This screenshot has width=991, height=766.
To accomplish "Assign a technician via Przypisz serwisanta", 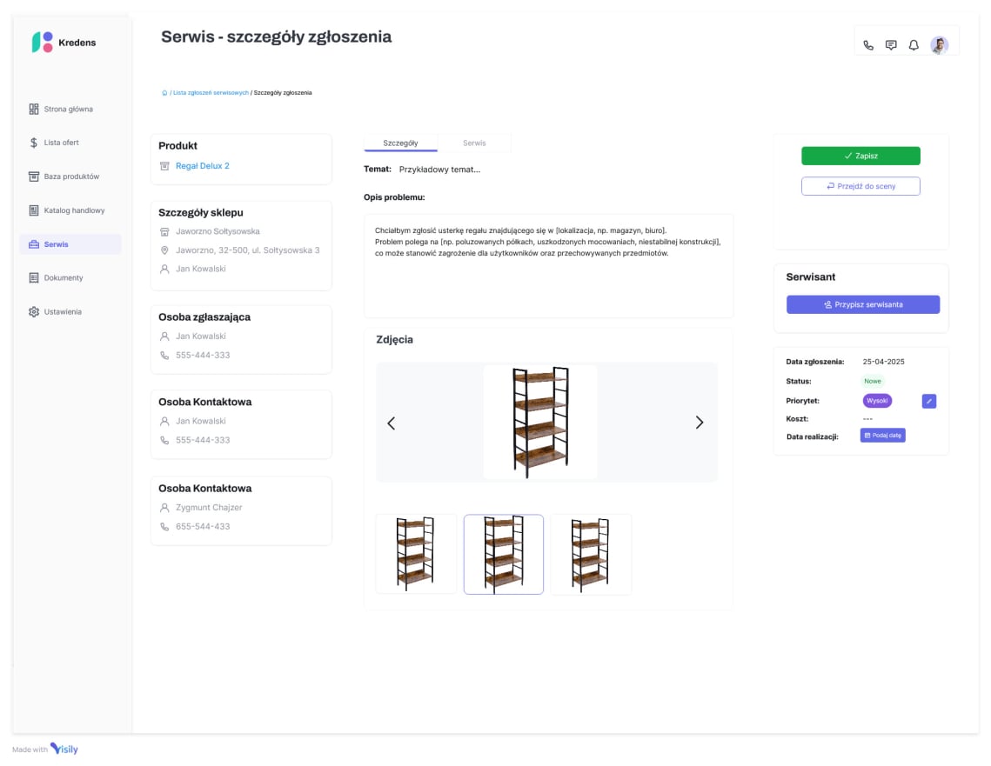I will click(x=862, y=304).
